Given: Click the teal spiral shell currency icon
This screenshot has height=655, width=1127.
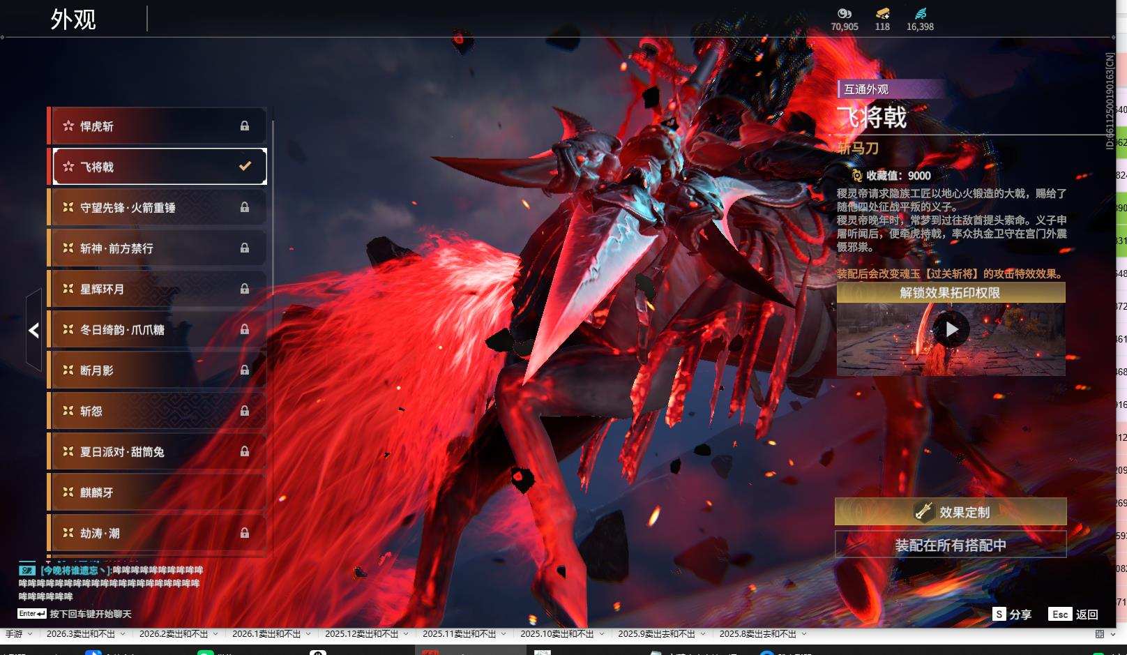Looking at the screenshot, I should click(920, 13).
